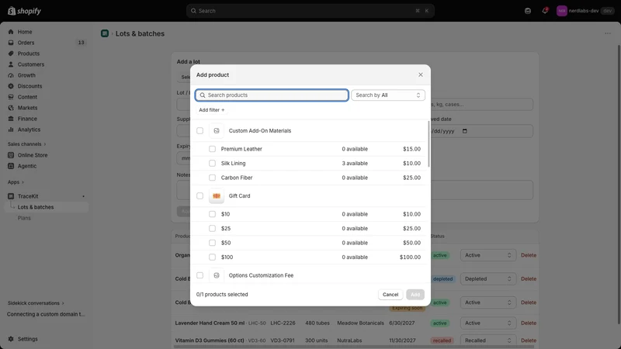621x349 pixels.
Task: Open the Recalled status dropdown
Action: [x=488, y=340]
